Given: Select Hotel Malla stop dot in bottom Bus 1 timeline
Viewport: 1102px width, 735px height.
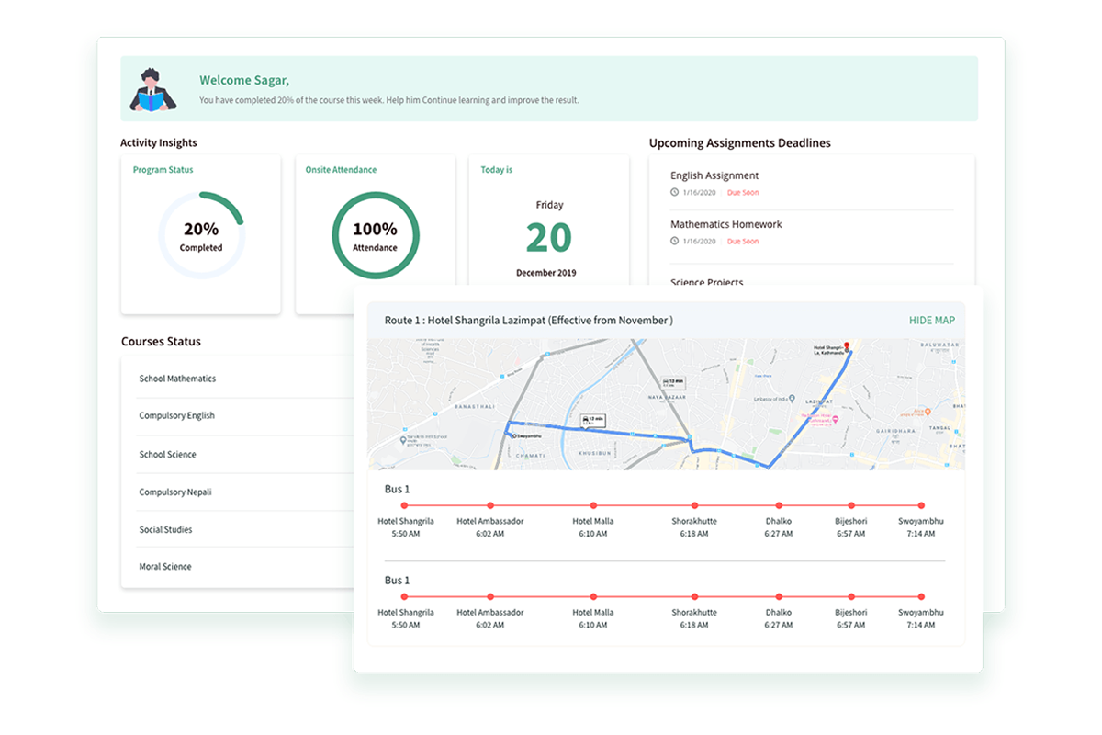Looking at the screenshot, I should point(593,596).
